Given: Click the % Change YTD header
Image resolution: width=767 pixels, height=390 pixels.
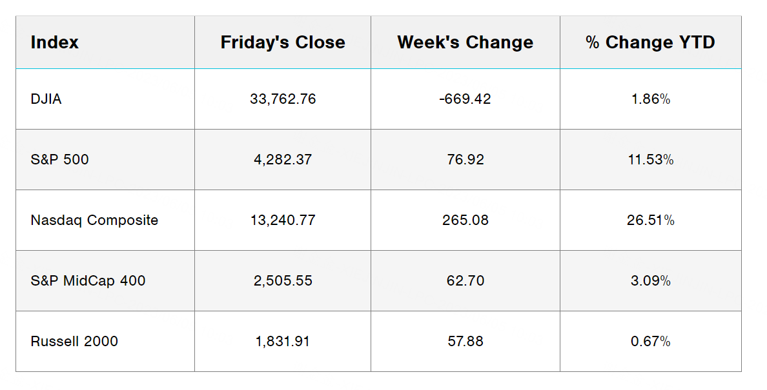Looking at the screenshot, I should (x=650, y=43).
